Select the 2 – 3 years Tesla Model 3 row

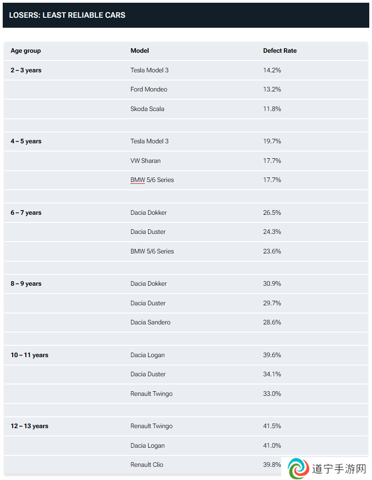[186, 71]
